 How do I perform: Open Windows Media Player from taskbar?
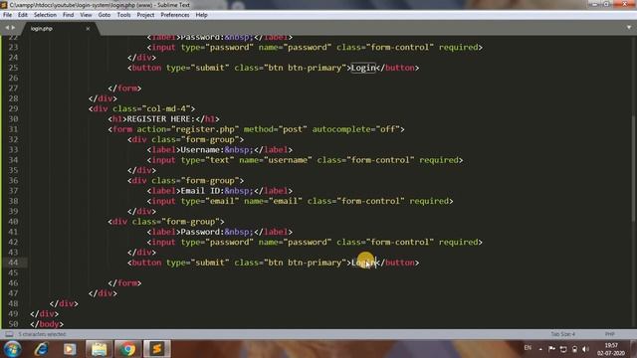(70, 349)
